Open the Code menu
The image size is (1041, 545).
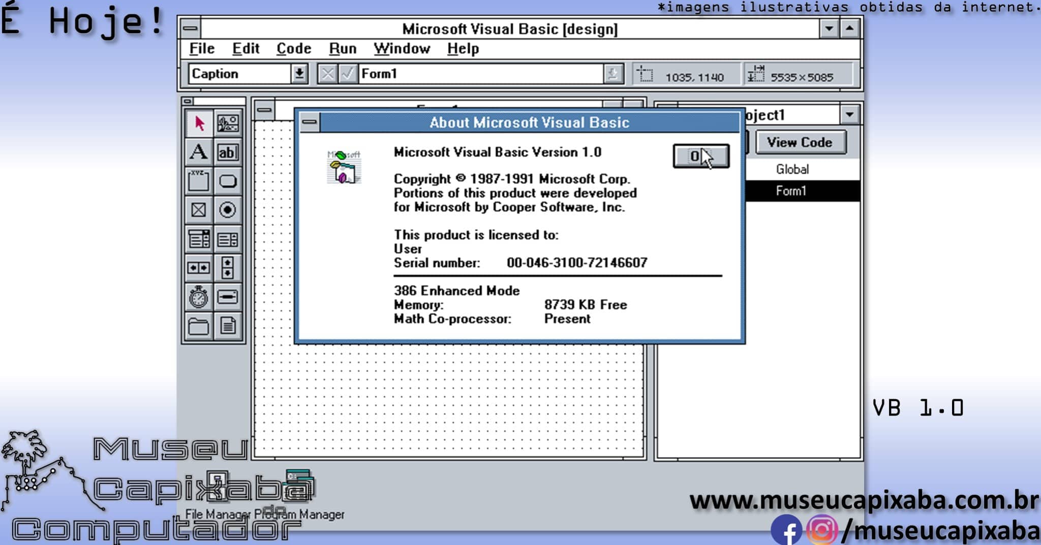tap(294, 49)
